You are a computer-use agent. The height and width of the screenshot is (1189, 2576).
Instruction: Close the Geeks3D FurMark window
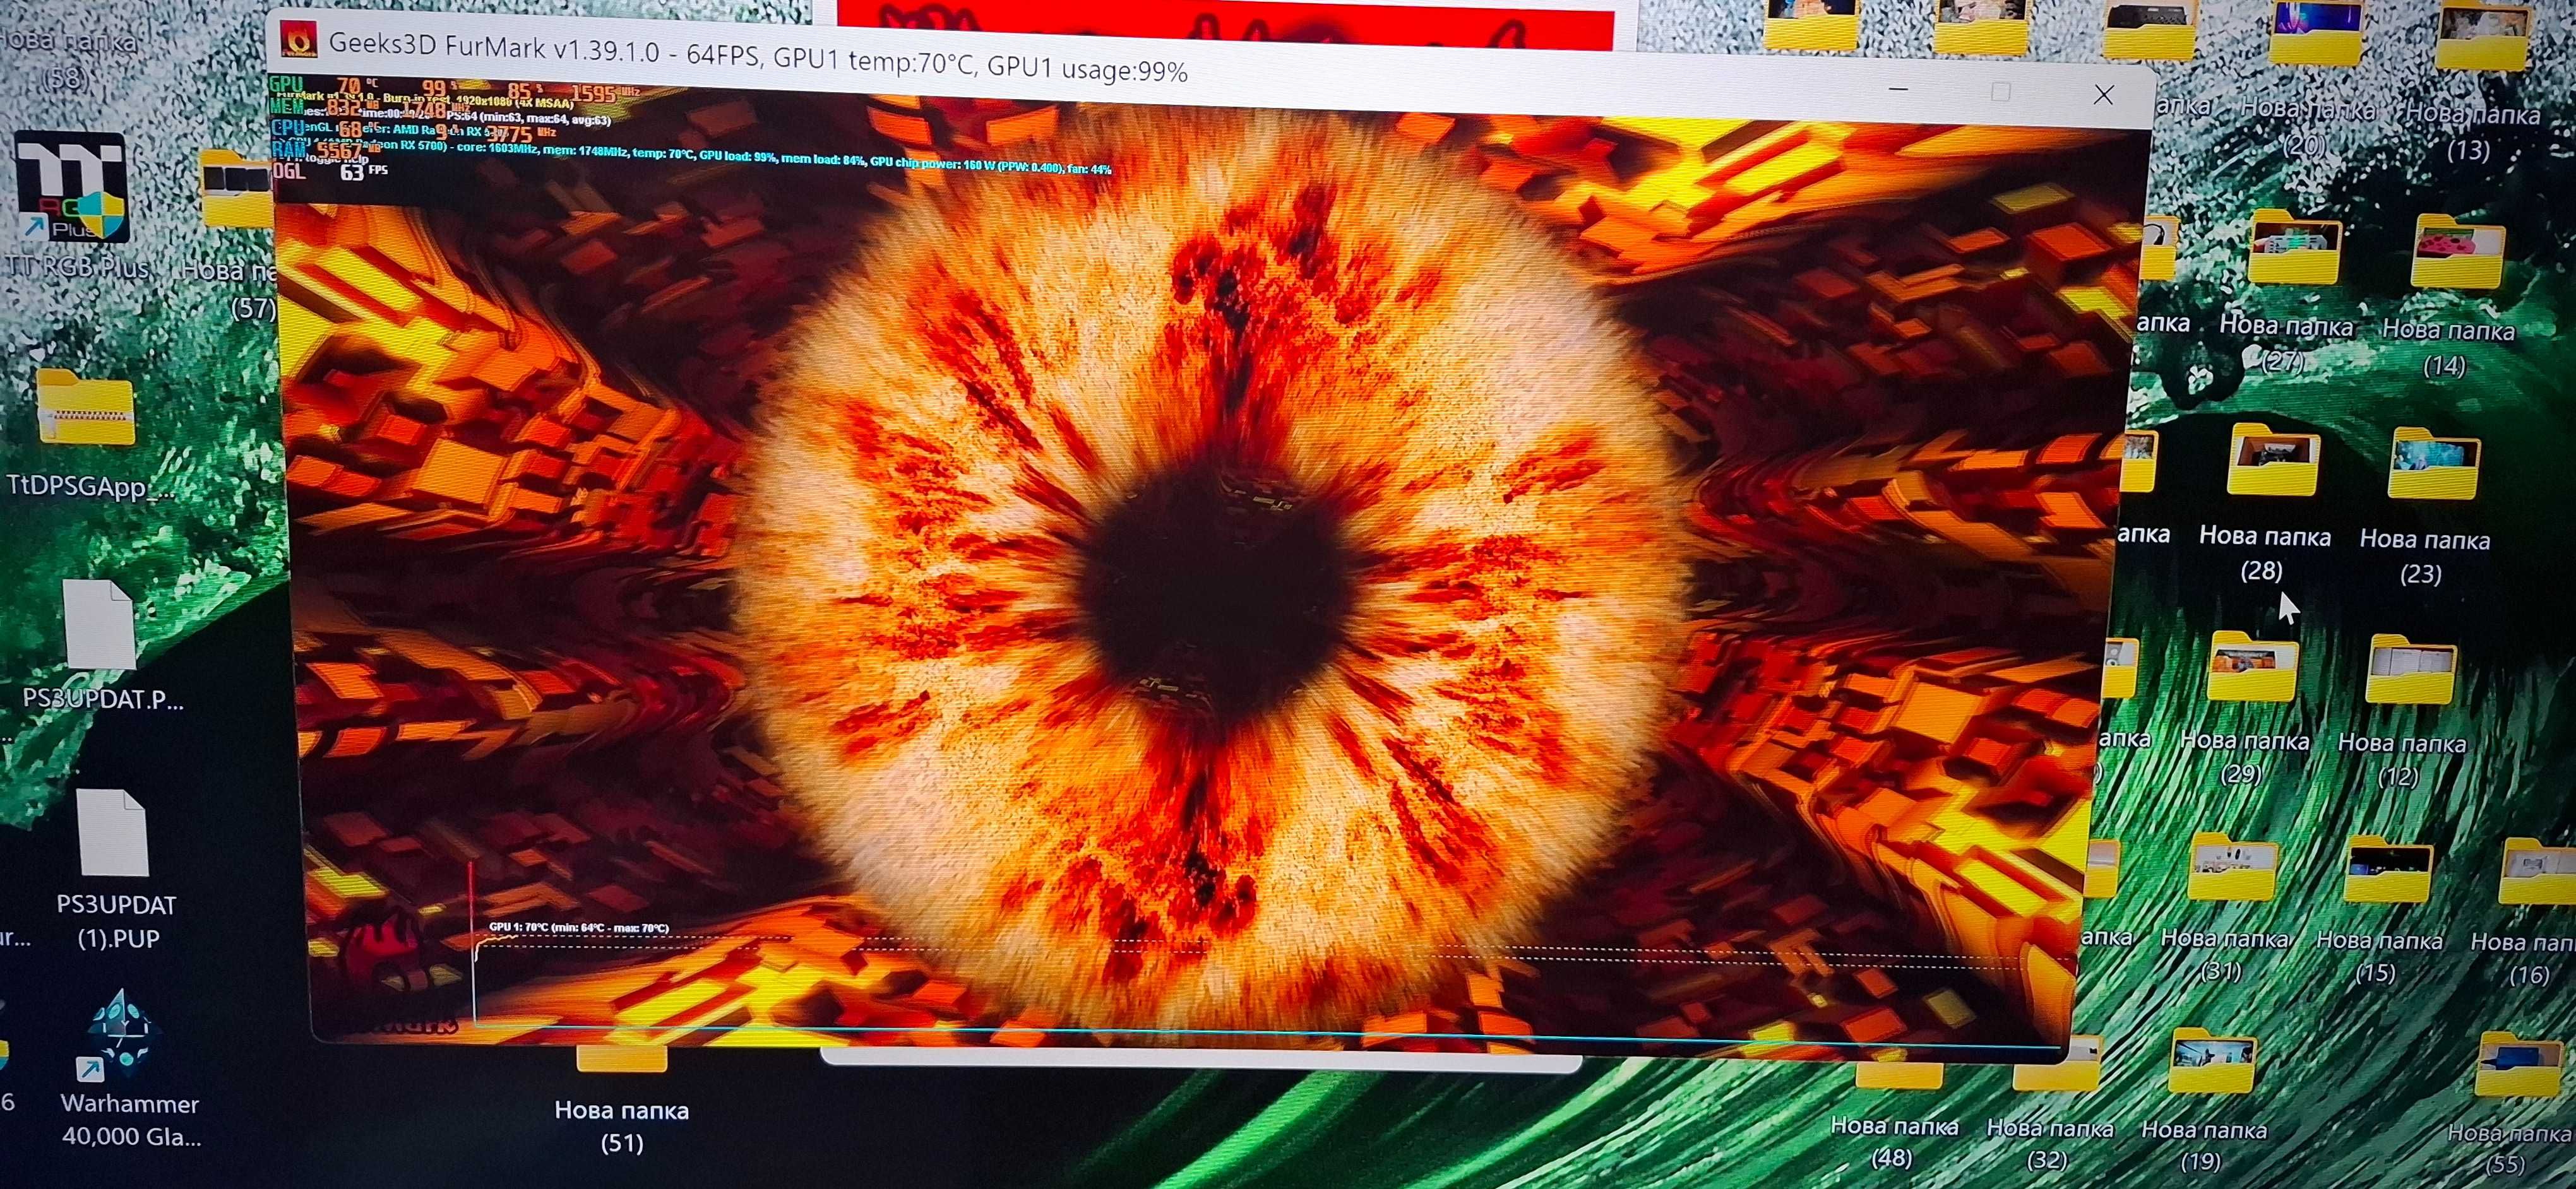[2104, 94]
